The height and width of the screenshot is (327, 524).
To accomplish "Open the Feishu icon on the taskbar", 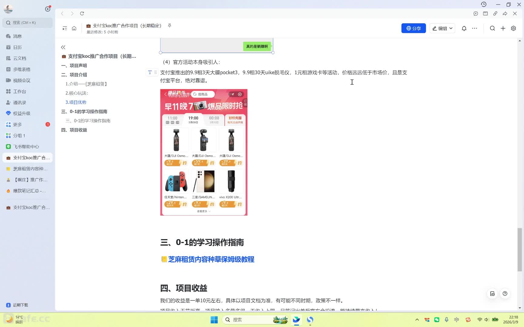I will tap(296, 320).
